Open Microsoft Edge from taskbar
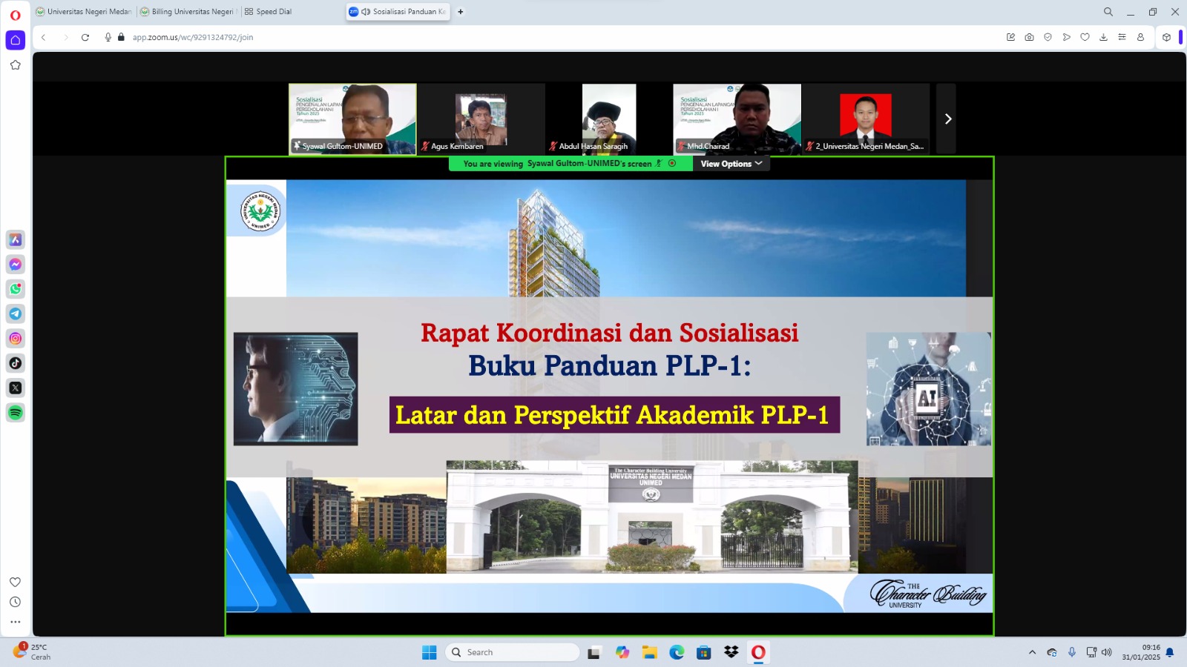Screen dimensions: 1187x667 pos(677,652)
